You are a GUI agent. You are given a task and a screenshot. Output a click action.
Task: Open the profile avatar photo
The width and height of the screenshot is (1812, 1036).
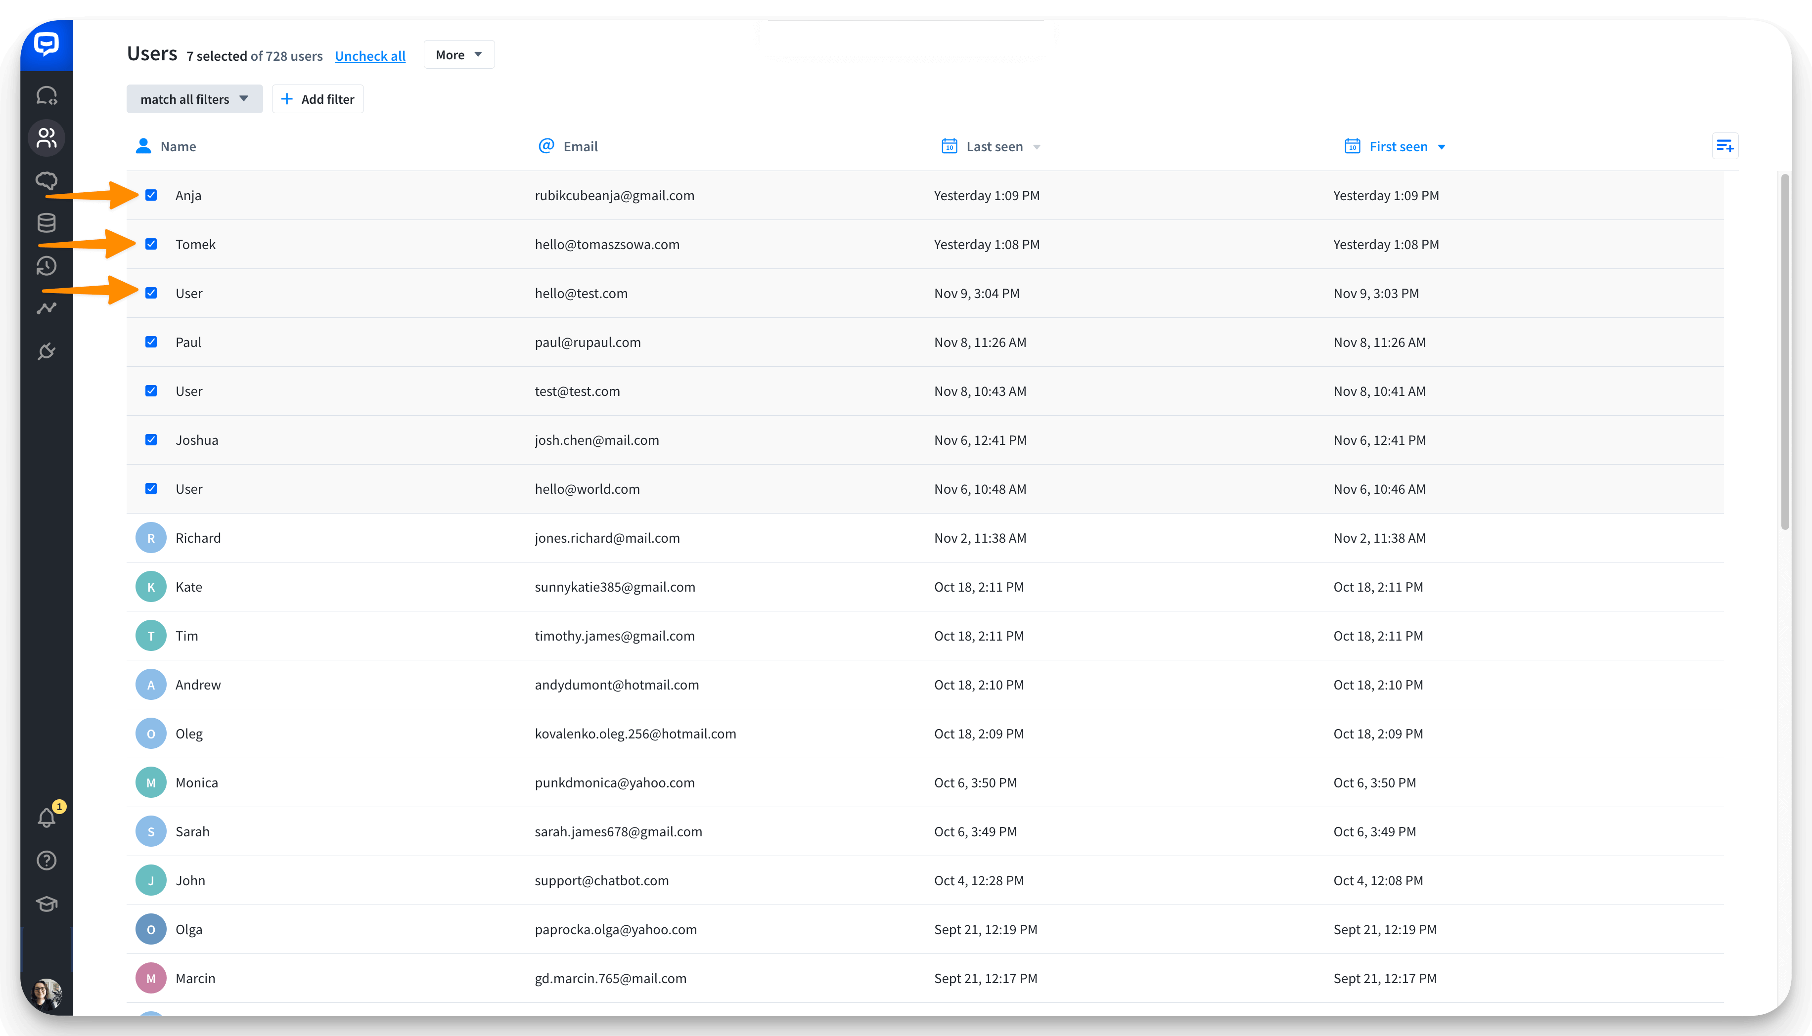click(x=46, y=993)
